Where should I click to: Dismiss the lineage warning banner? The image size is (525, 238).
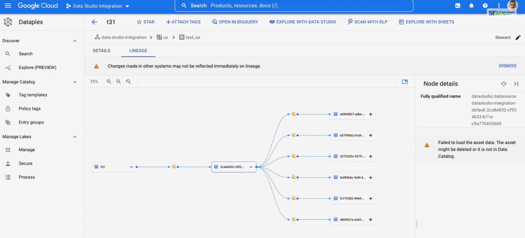coord(507,66)
